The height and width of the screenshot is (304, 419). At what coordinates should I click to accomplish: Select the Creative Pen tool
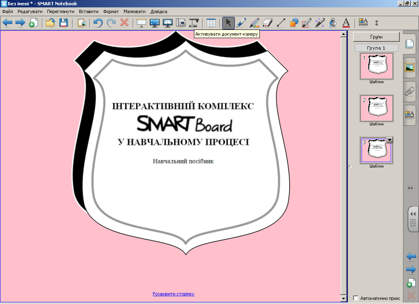255,23
